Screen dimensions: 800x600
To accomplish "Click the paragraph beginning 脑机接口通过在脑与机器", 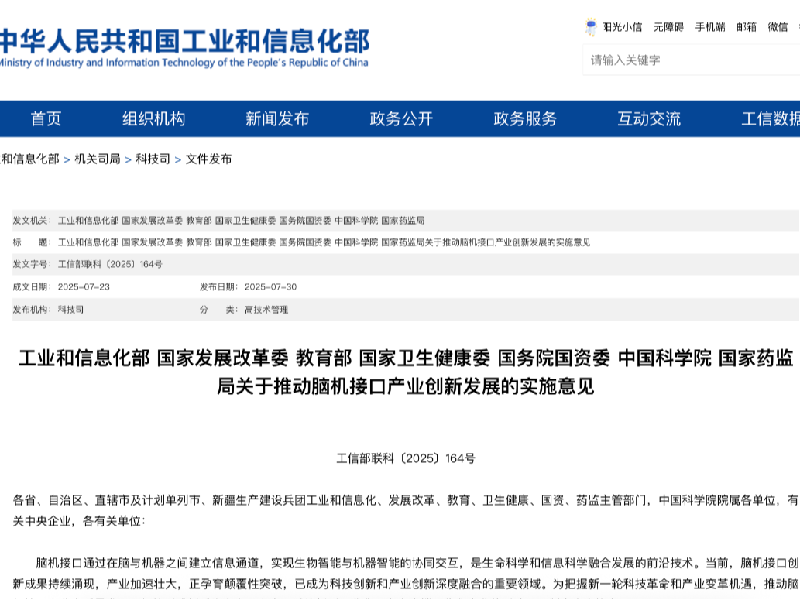I will click(x=406, y=578).
